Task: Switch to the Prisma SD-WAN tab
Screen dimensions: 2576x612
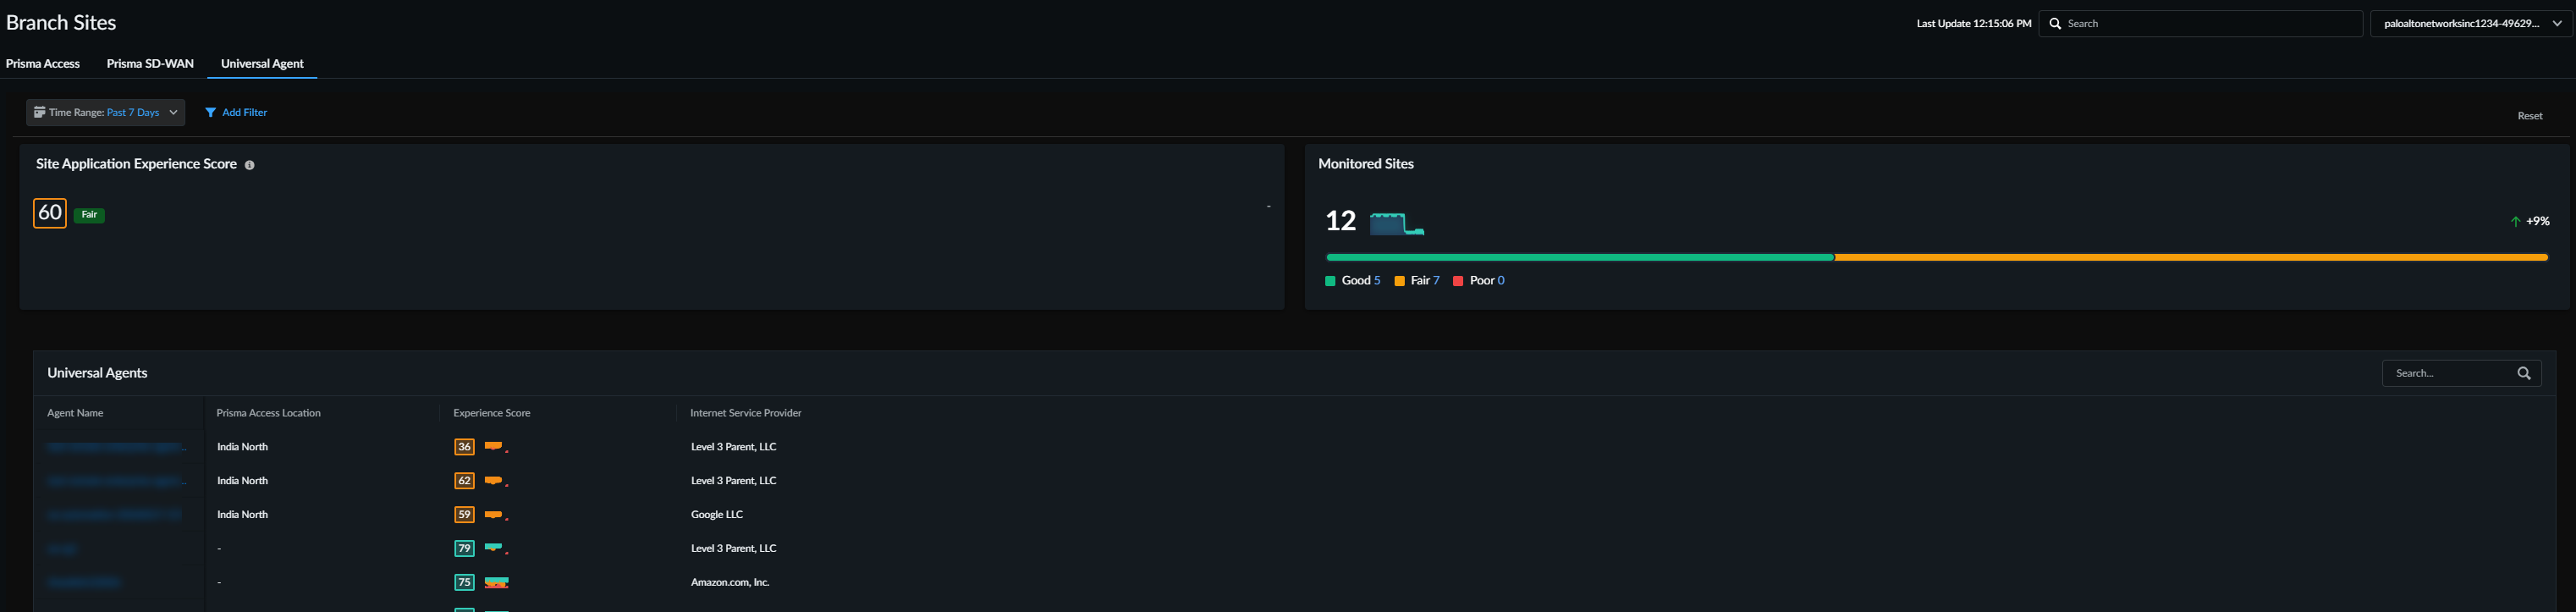Action: point(150,63)
